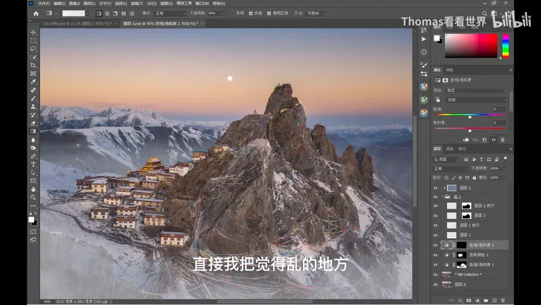Select the Clone Stamp tool
This screenshot has width=541, height=305.
tap(33, 107)
